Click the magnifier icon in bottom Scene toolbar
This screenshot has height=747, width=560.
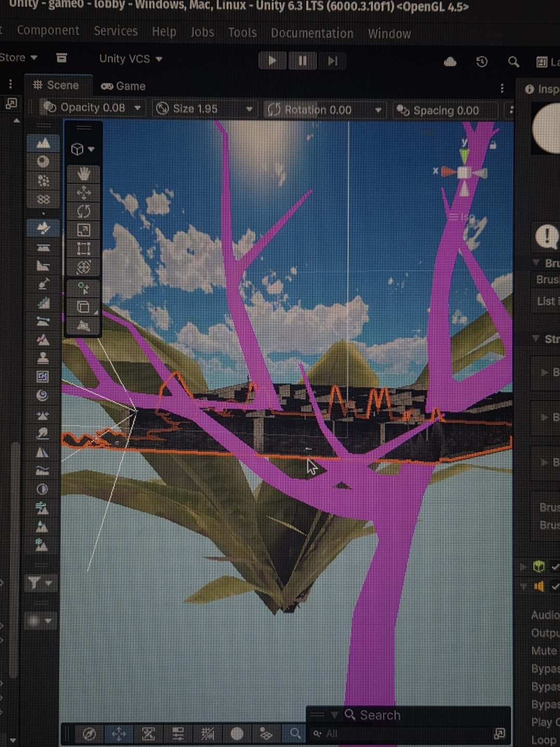coord(295,734)
